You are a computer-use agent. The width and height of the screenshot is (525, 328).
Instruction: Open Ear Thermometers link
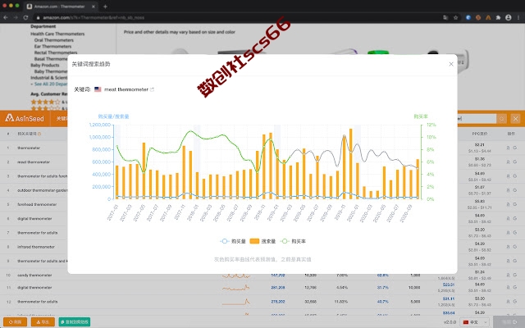coord(52,47)
